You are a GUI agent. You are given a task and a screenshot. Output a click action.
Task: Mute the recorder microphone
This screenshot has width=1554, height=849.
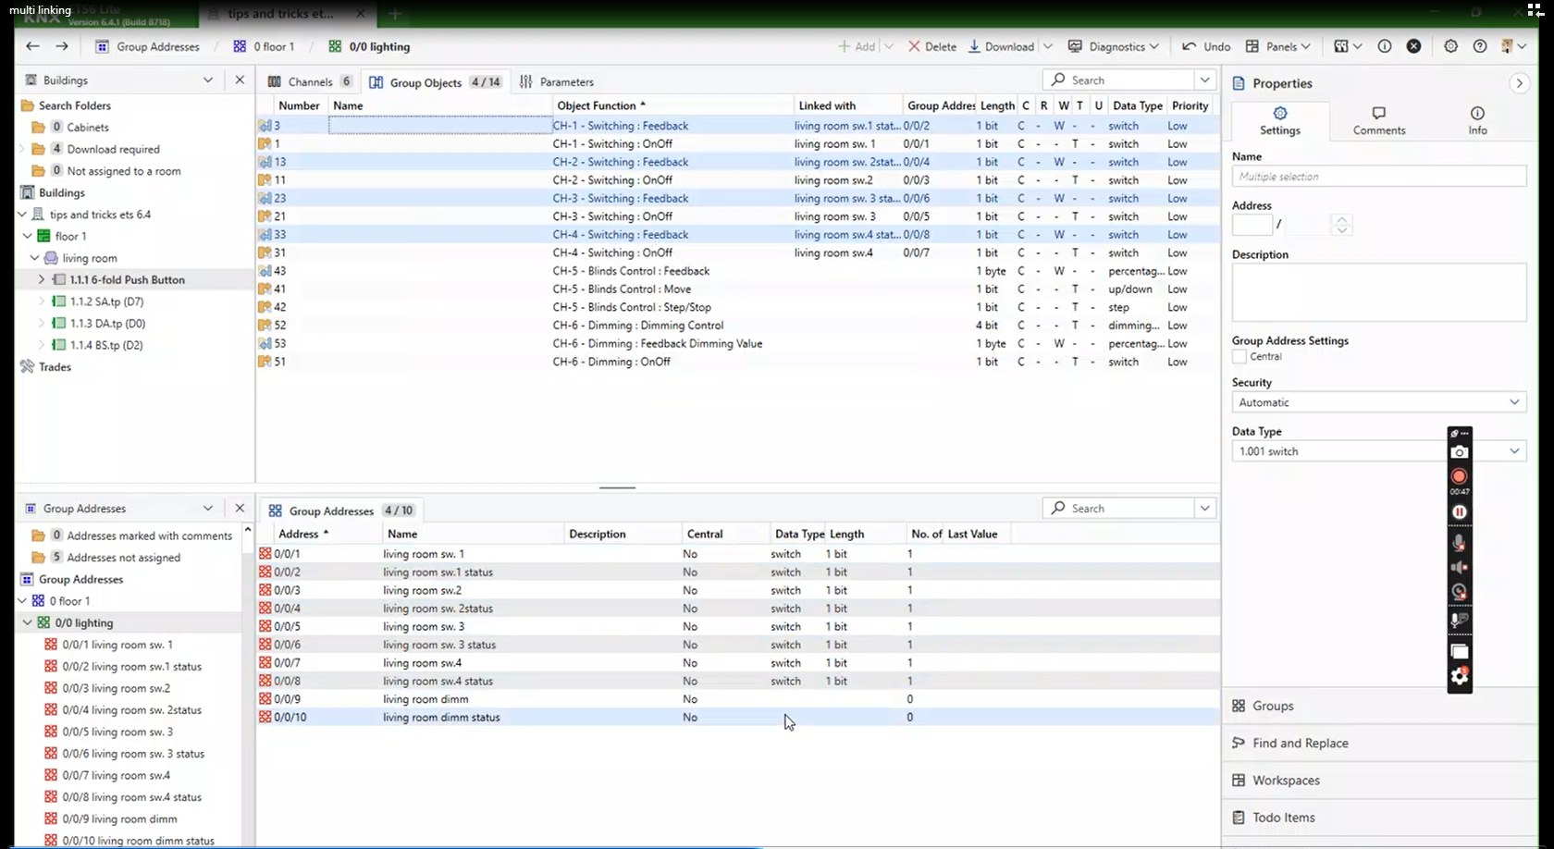click(1460, 543)
